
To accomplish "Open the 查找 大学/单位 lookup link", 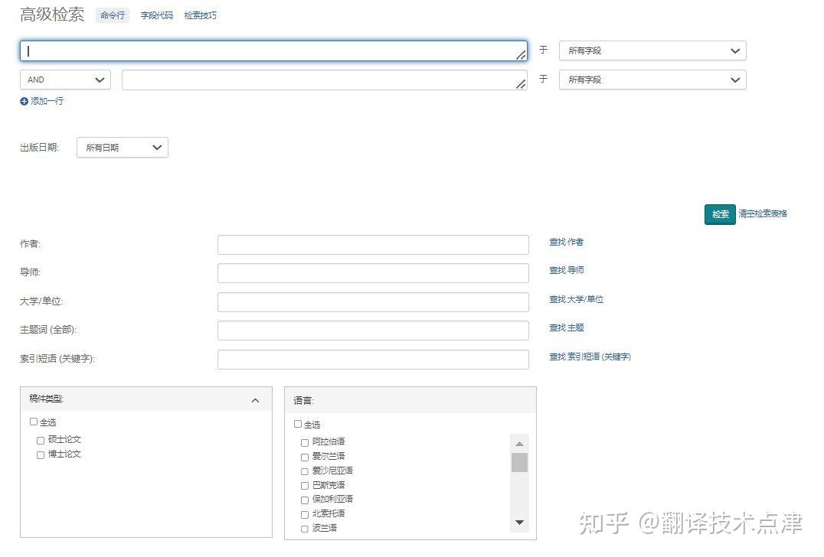I will pos(576,299).
